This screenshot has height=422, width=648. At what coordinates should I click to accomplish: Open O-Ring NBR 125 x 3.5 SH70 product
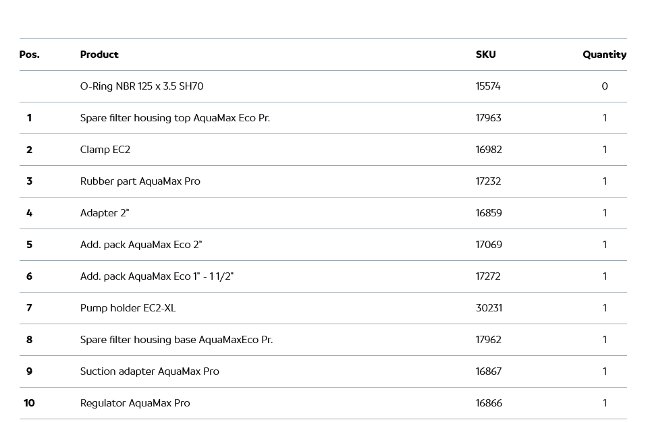click(142, 86)
